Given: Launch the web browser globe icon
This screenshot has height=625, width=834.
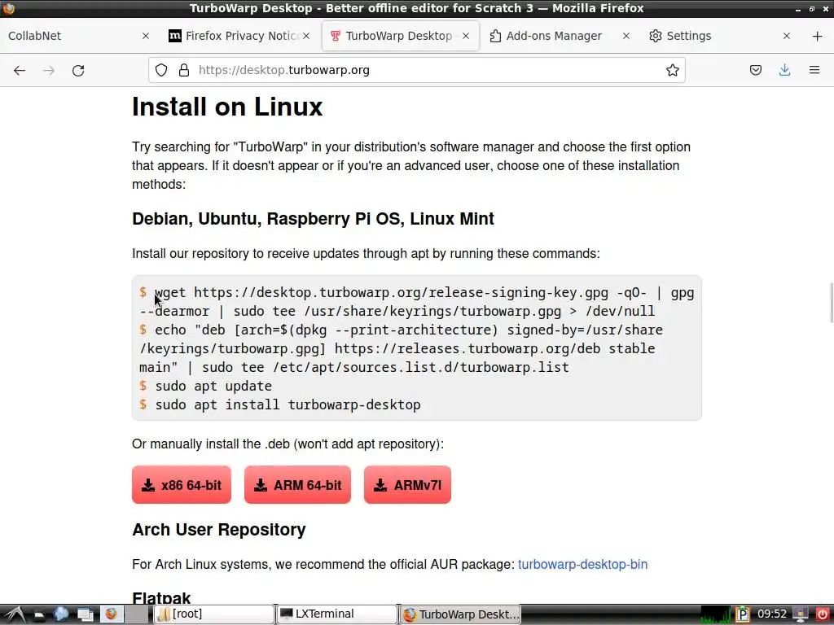Looking at the screenshot, I should (x=62, y=614).
